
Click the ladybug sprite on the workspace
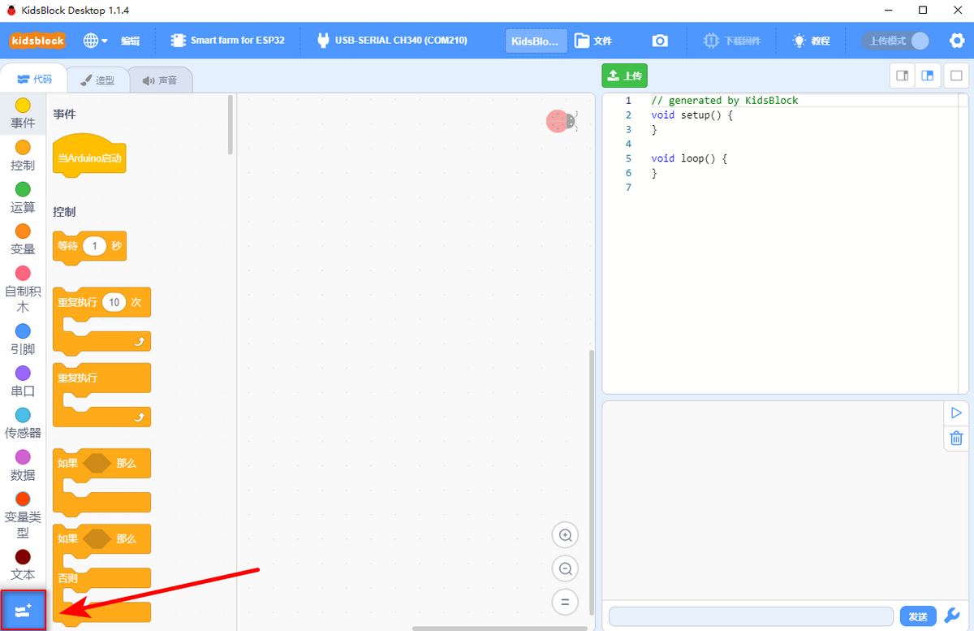[560, 121]
